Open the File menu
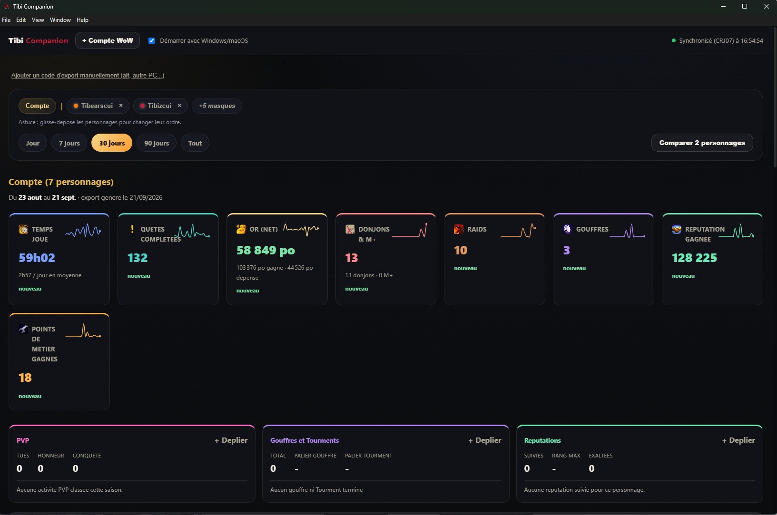This screenshot has height=515, width=777. 6,20
